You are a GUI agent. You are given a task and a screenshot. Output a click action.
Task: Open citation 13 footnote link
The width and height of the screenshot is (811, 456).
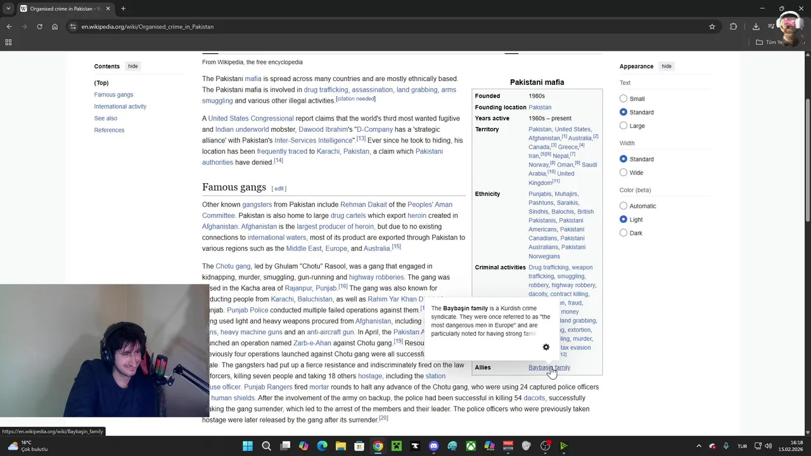click(x=361, y=138)
